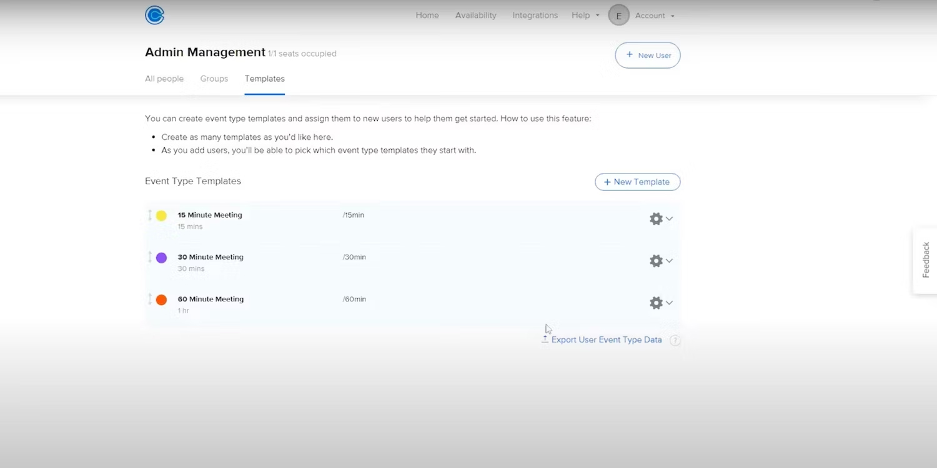This screenshot has width=937, height=468.
Task: Click the export download icon
Action: pos(544,339)
